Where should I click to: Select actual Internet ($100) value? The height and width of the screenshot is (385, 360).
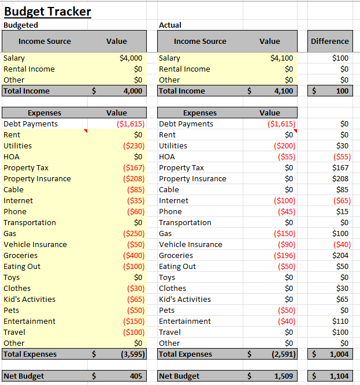[x=284, y=201]
